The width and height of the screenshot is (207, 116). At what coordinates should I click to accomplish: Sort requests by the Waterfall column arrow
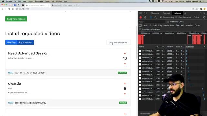pyautogui.click(x=204, y=47)
